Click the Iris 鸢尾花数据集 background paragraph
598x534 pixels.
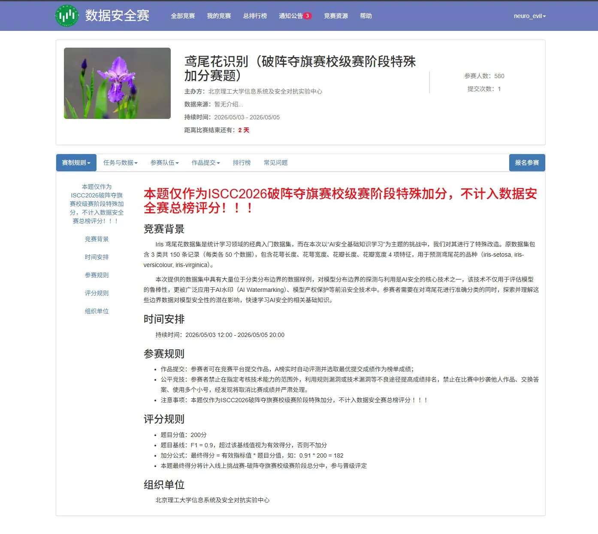pyautogui.click(x=339, y=255)
